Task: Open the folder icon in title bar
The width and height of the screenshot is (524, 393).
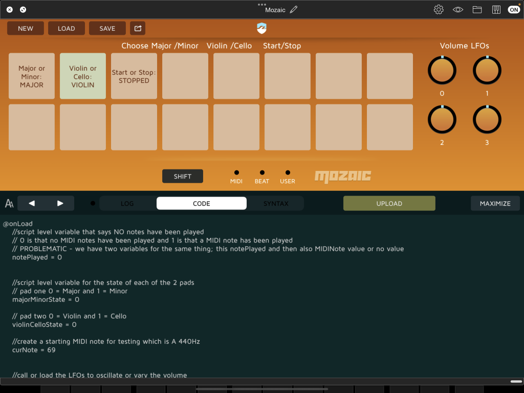Action: coord(477,10)
